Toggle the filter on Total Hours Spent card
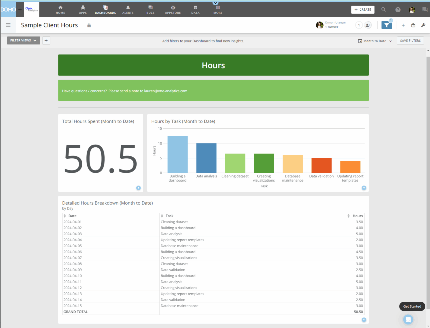 139,188
